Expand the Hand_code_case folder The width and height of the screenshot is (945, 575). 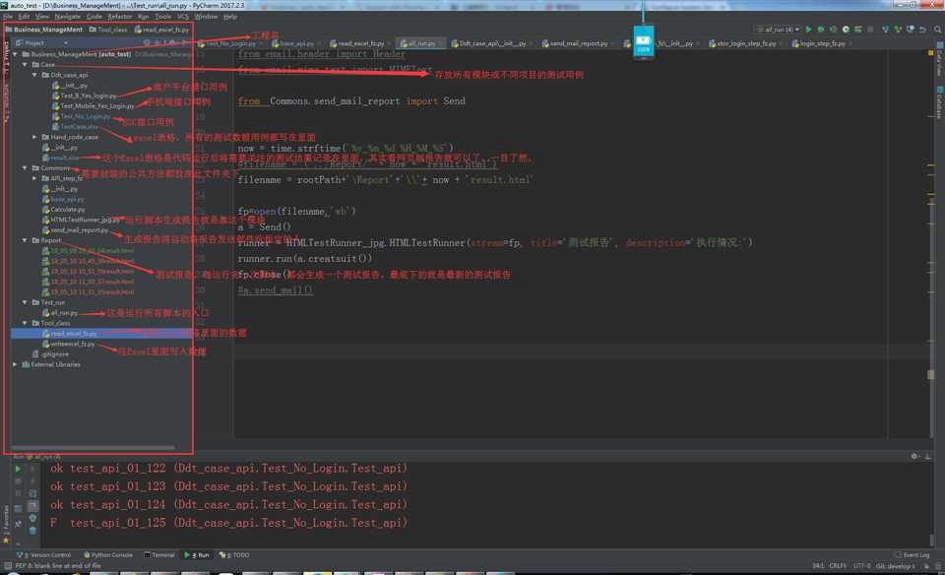pos(34,137)
